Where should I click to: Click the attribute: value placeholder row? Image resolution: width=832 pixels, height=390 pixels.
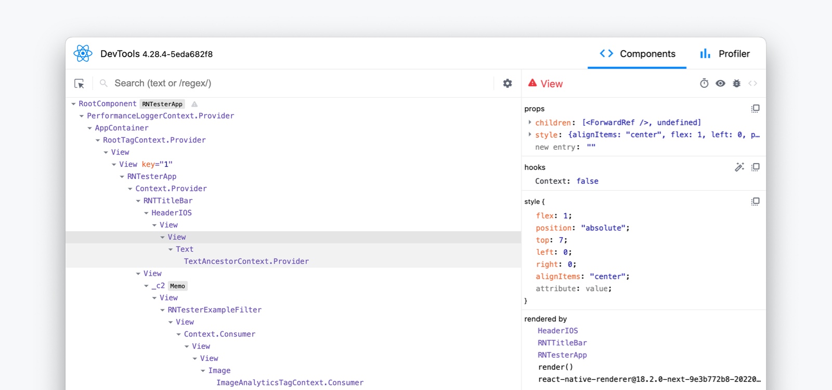tap(574, 289)
